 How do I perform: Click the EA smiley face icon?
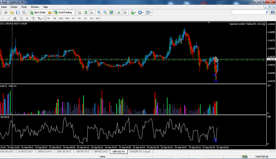pos(264,24)
